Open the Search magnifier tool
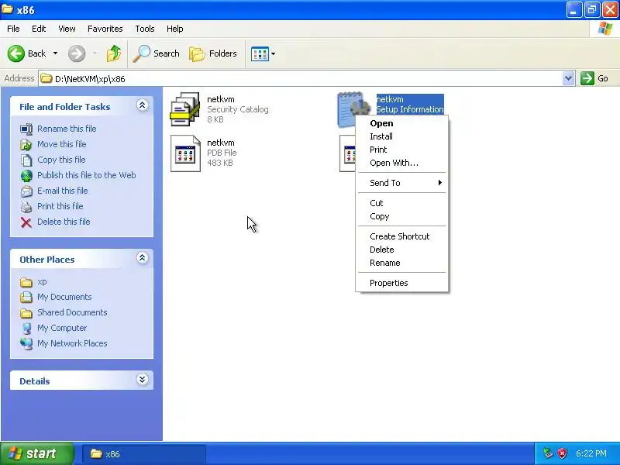 [157, 53]
